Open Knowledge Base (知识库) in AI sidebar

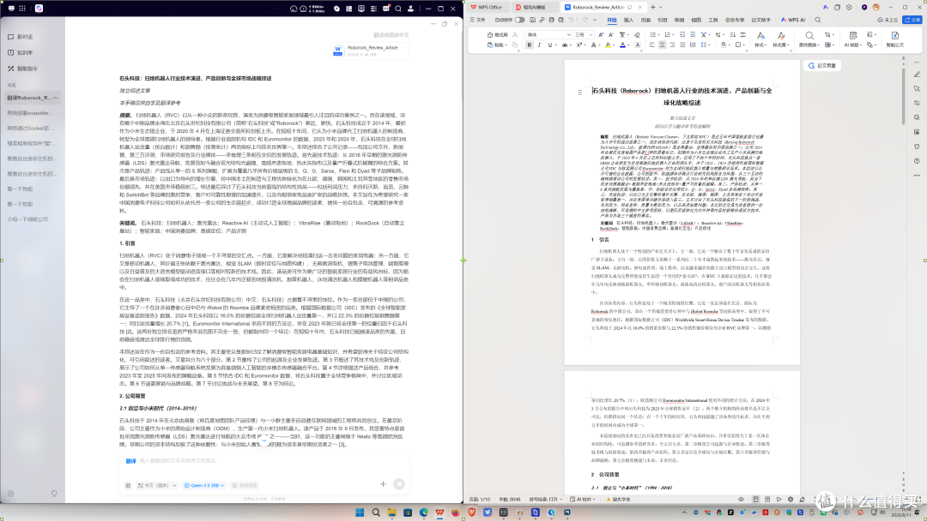(x=21, y=52)
